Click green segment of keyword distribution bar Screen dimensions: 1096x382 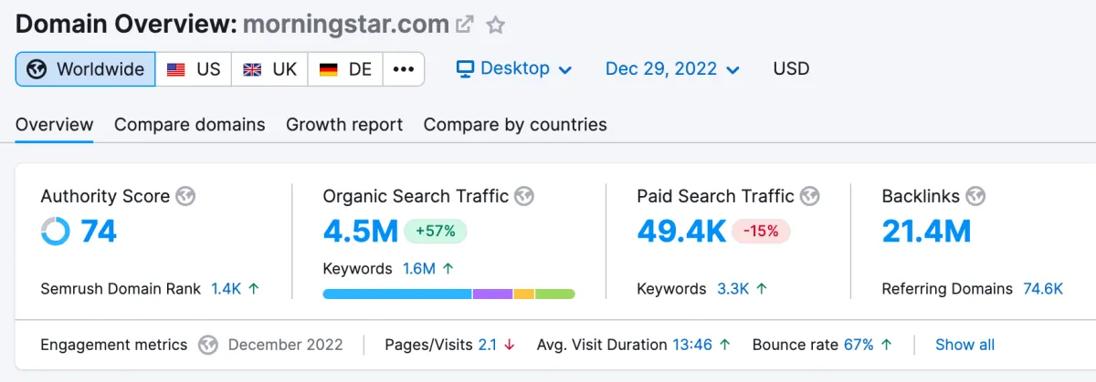point(555,294)
